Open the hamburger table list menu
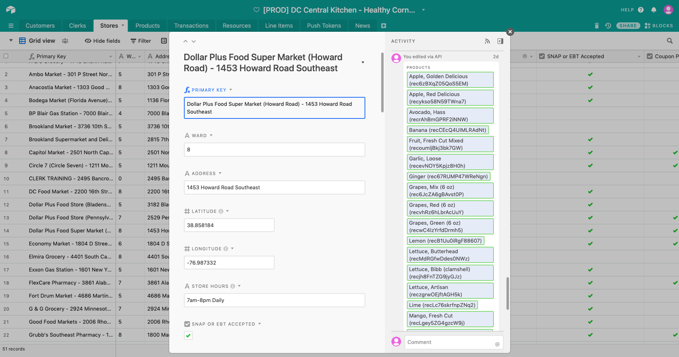 coord(11,26)
